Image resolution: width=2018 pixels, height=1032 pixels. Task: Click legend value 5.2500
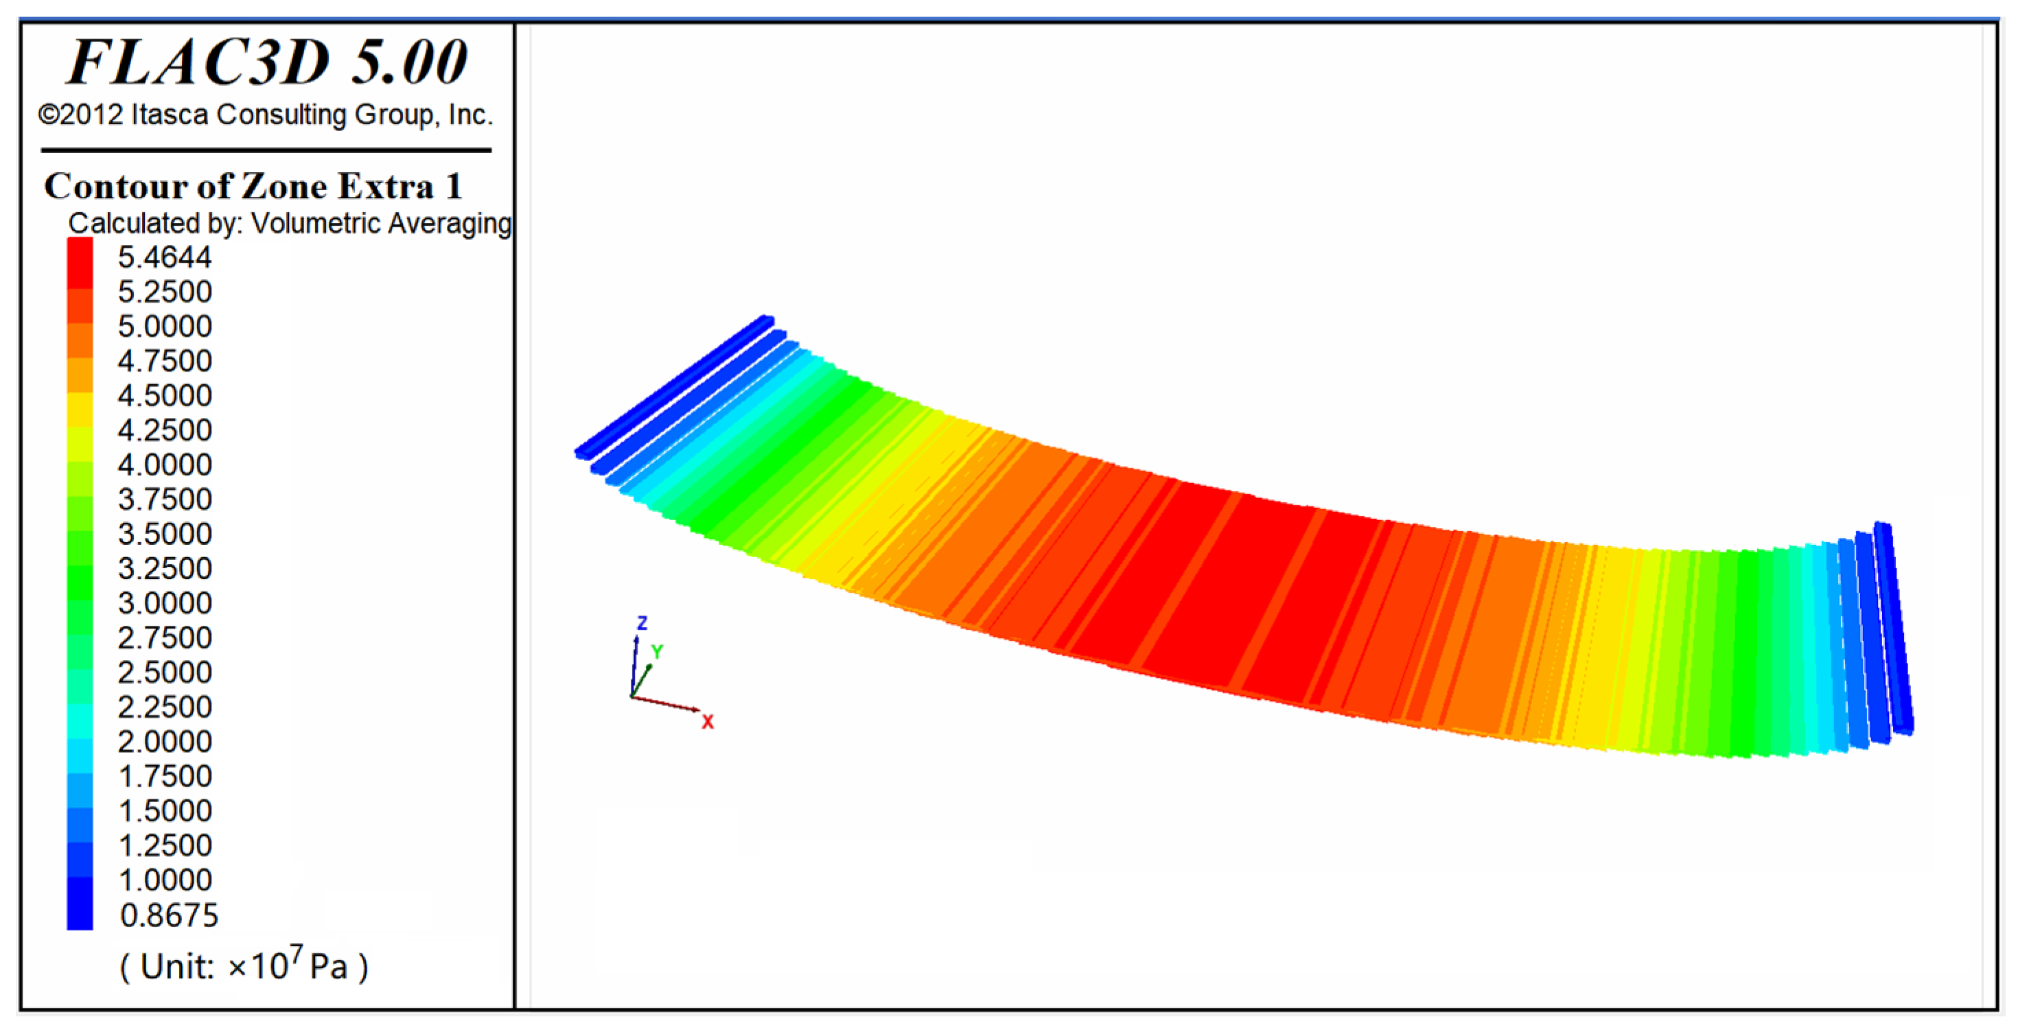(165, 291)
